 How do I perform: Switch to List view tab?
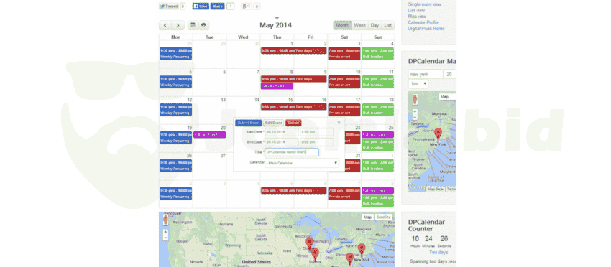(x=387, y=25)
